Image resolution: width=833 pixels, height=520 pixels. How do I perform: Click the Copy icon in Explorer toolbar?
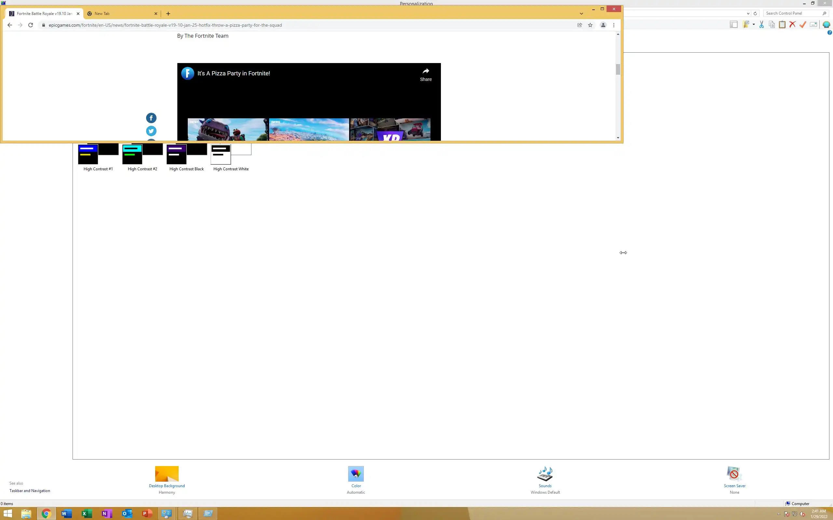point(772,24)
